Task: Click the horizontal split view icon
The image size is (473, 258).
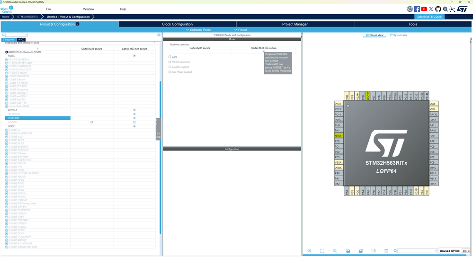Action: pos(386,251)
